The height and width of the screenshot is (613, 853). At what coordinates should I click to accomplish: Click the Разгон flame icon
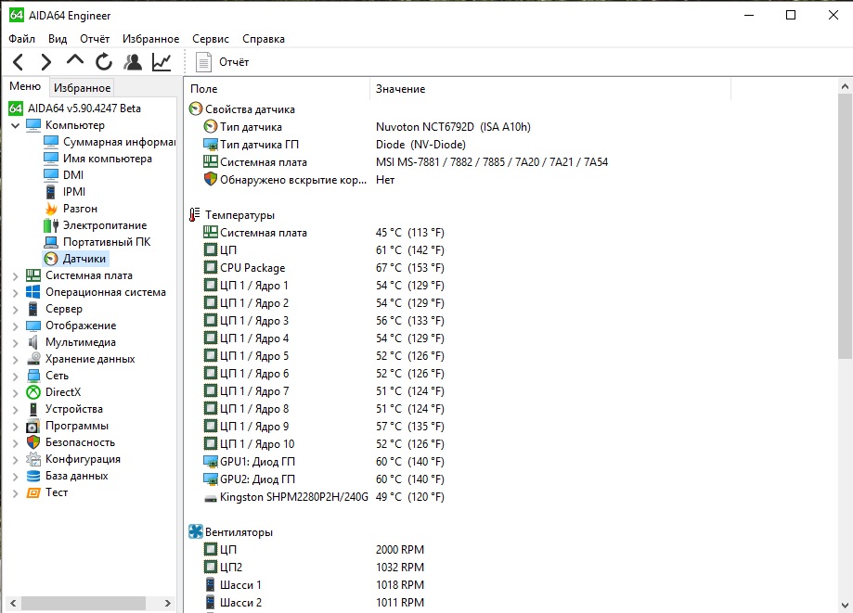click(x=51, y=209)
